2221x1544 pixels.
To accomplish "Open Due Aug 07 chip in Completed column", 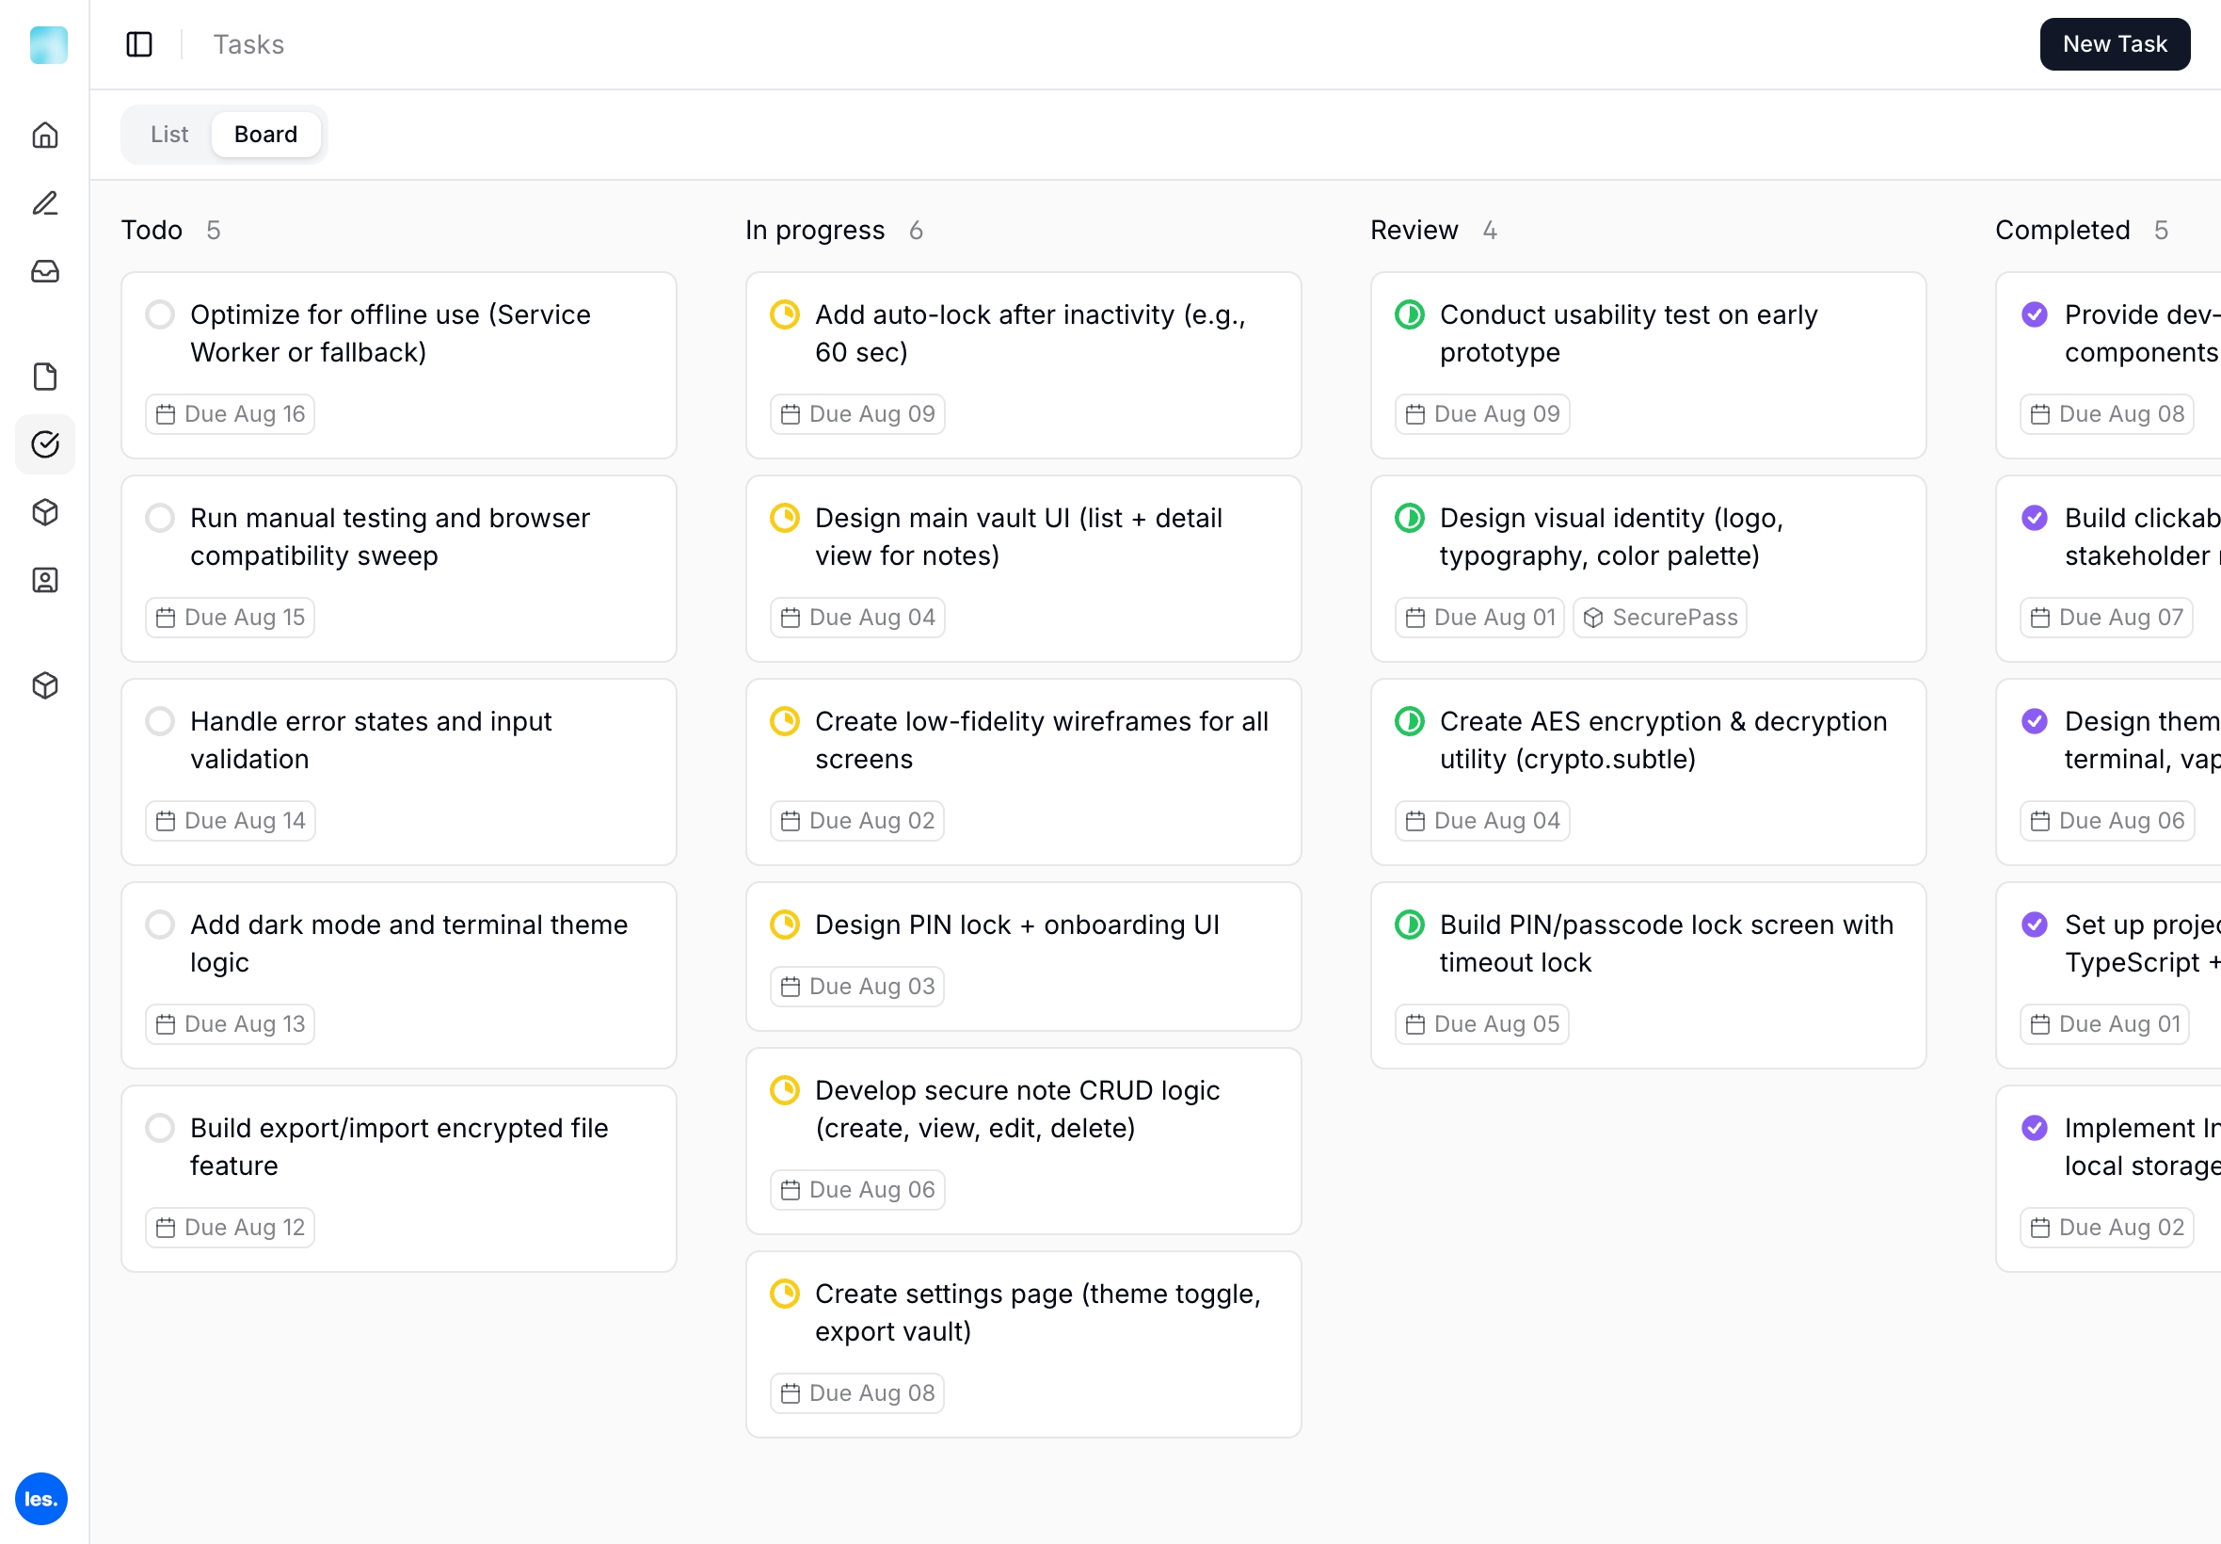I will click(2106, 618).
